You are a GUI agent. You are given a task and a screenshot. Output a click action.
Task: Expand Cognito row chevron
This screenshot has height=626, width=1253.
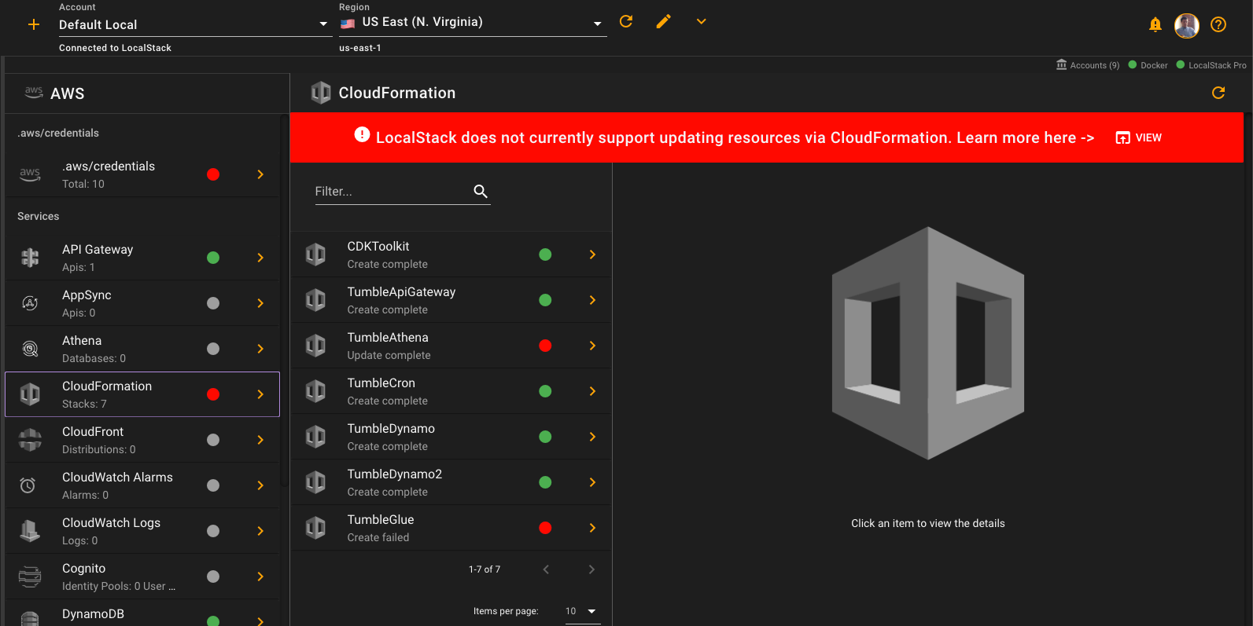(x=260, y=577)
